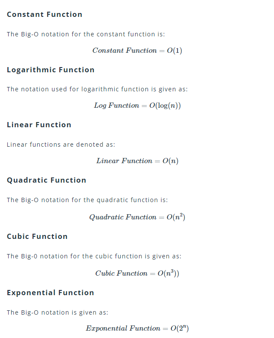The height and width of the screenshot is (338, 274).
Task: Click 'The Big-O notation is given as:' text
Action: (x=58, y=312)
